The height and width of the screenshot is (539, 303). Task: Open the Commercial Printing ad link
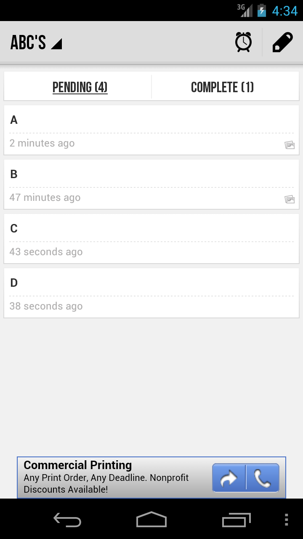pyautogui.click(x=114, y=478)
